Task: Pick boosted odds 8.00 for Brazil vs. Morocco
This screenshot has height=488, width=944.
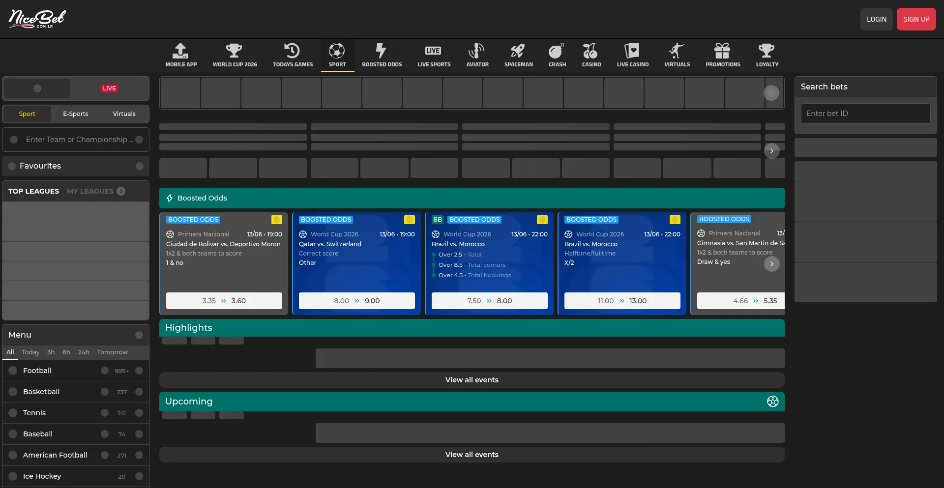Action: click(x=489, y=301)
